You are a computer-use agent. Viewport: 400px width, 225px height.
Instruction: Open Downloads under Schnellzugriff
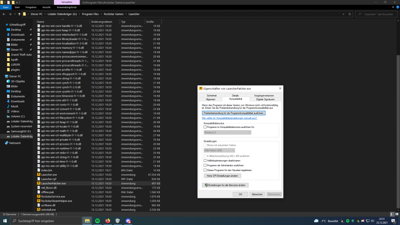[18, 35]
